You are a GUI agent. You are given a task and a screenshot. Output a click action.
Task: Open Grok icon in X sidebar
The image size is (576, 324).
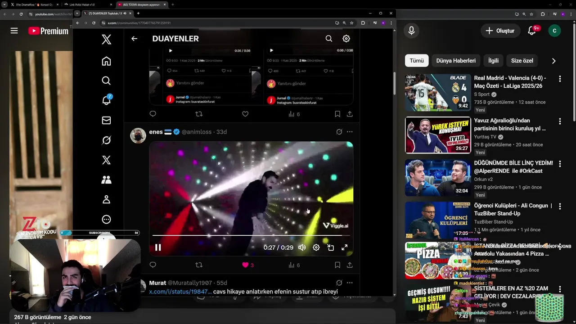click(x=106, y=140)
